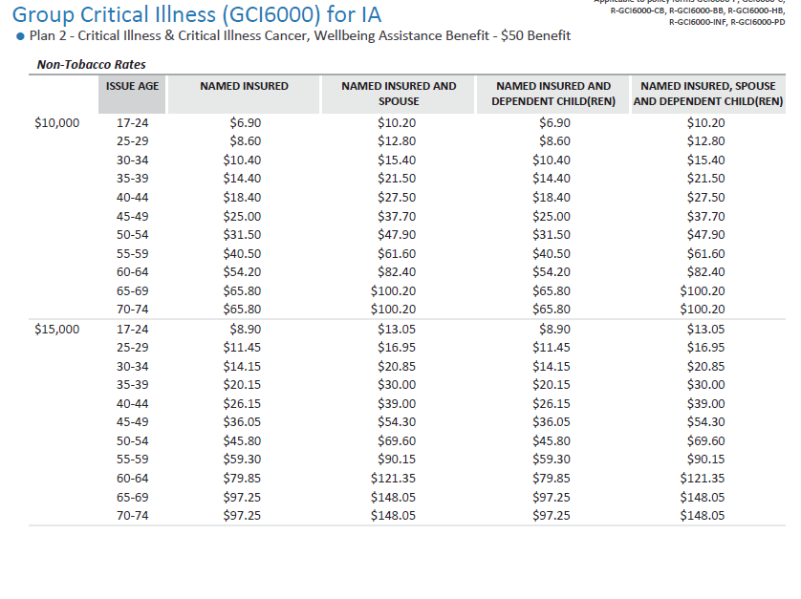The height and width of the screenshot is (599, 801).
Task: Click NAMED INSURED, SPOUSE AND DEPENDENT CHILD(REN) header
Action: pos(707,94)
